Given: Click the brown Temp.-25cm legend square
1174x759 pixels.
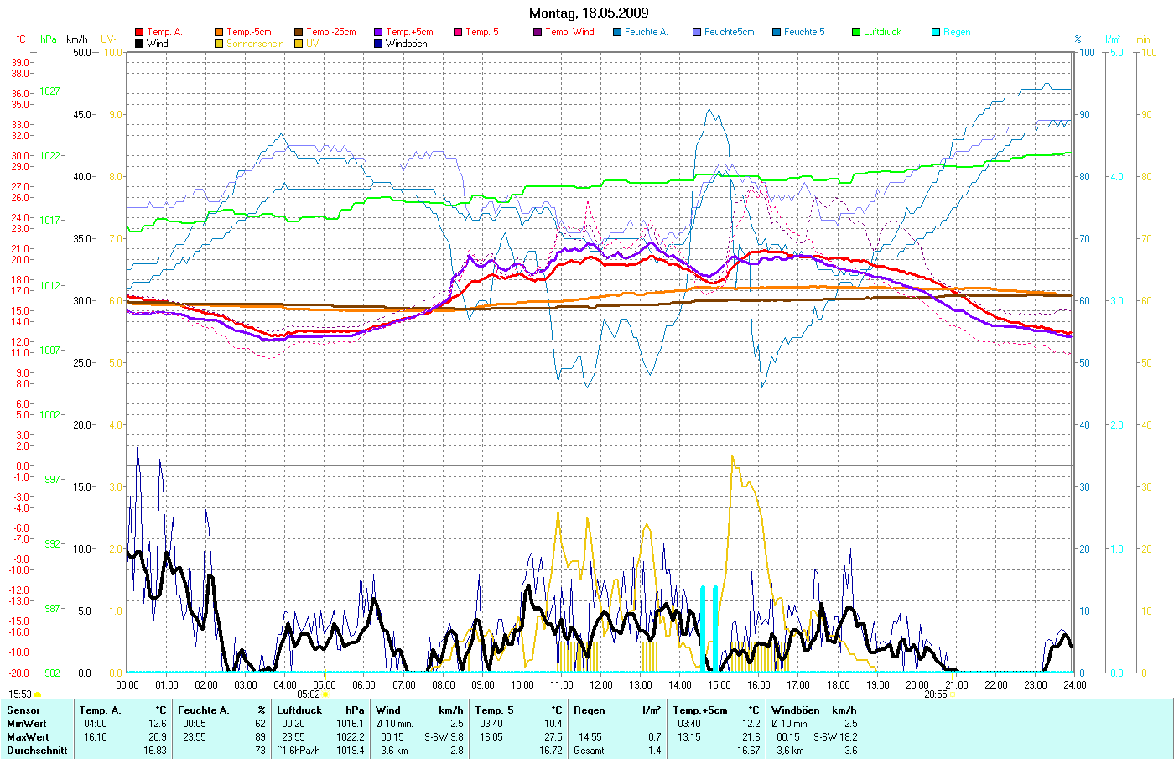Looking at the screenshot, I should tap(299, 32).
